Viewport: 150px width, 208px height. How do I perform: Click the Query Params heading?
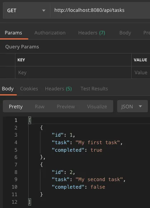point(22,47)
